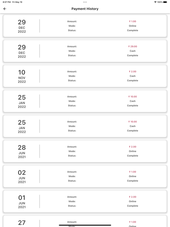Open the 01 JUN 2021 payment card

point(85,201)
